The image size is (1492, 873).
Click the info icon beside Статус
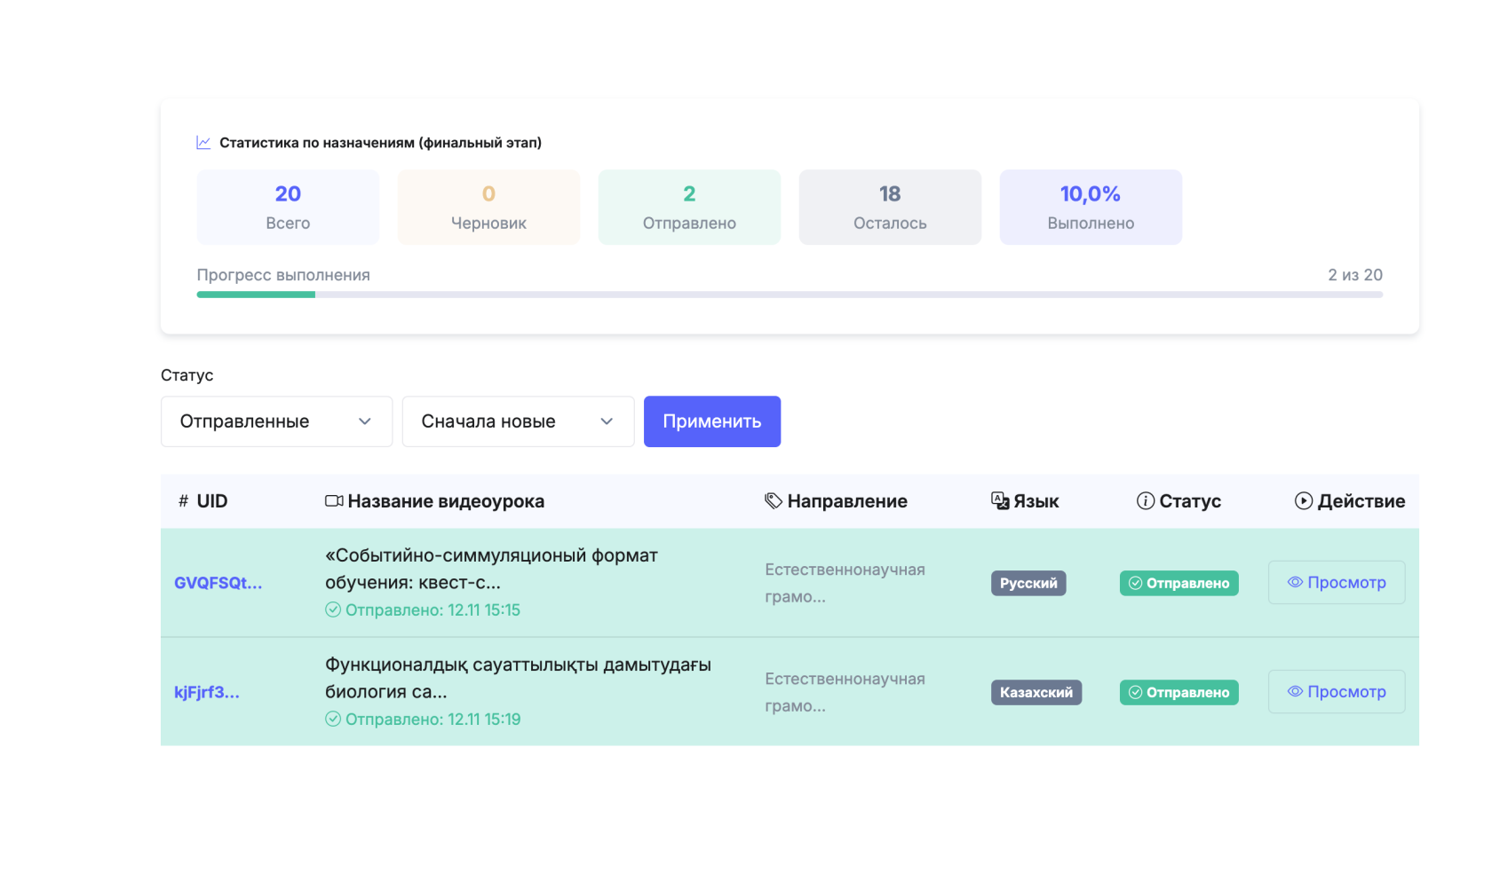[1146, 501]
